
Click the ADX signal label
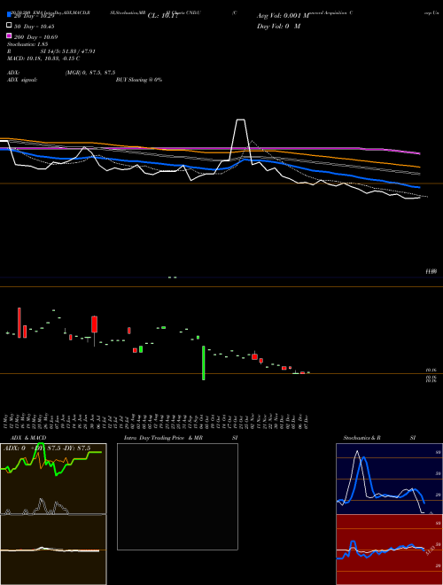pos(22,80)
